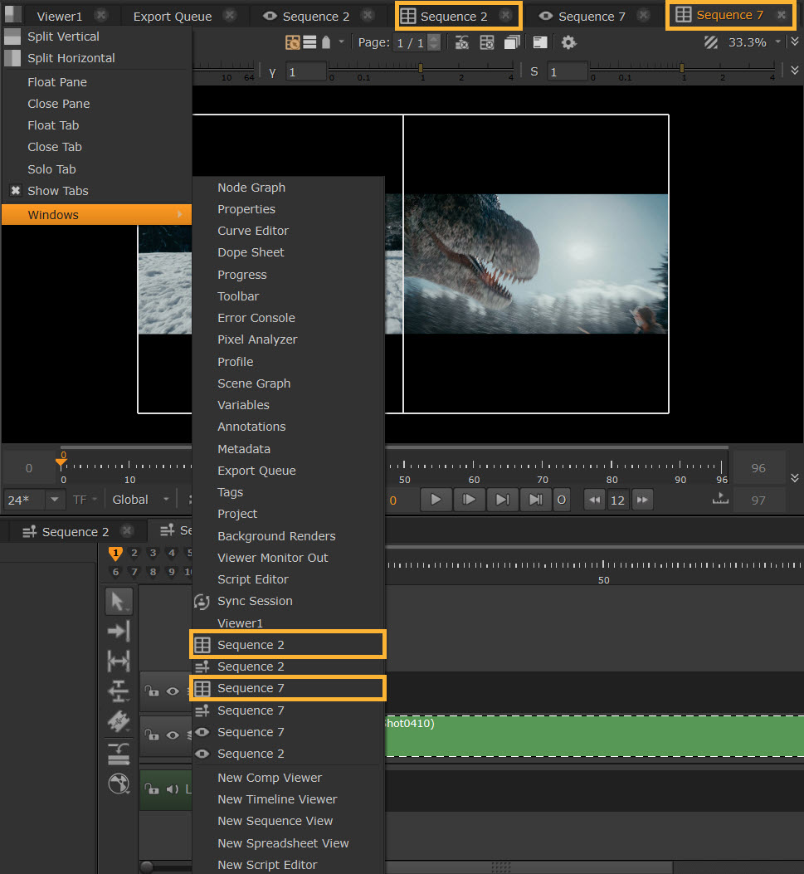This screenshot has height=874, width=804.
Task: Open Node Graph from Windows submenu
Action: (251, 188)
